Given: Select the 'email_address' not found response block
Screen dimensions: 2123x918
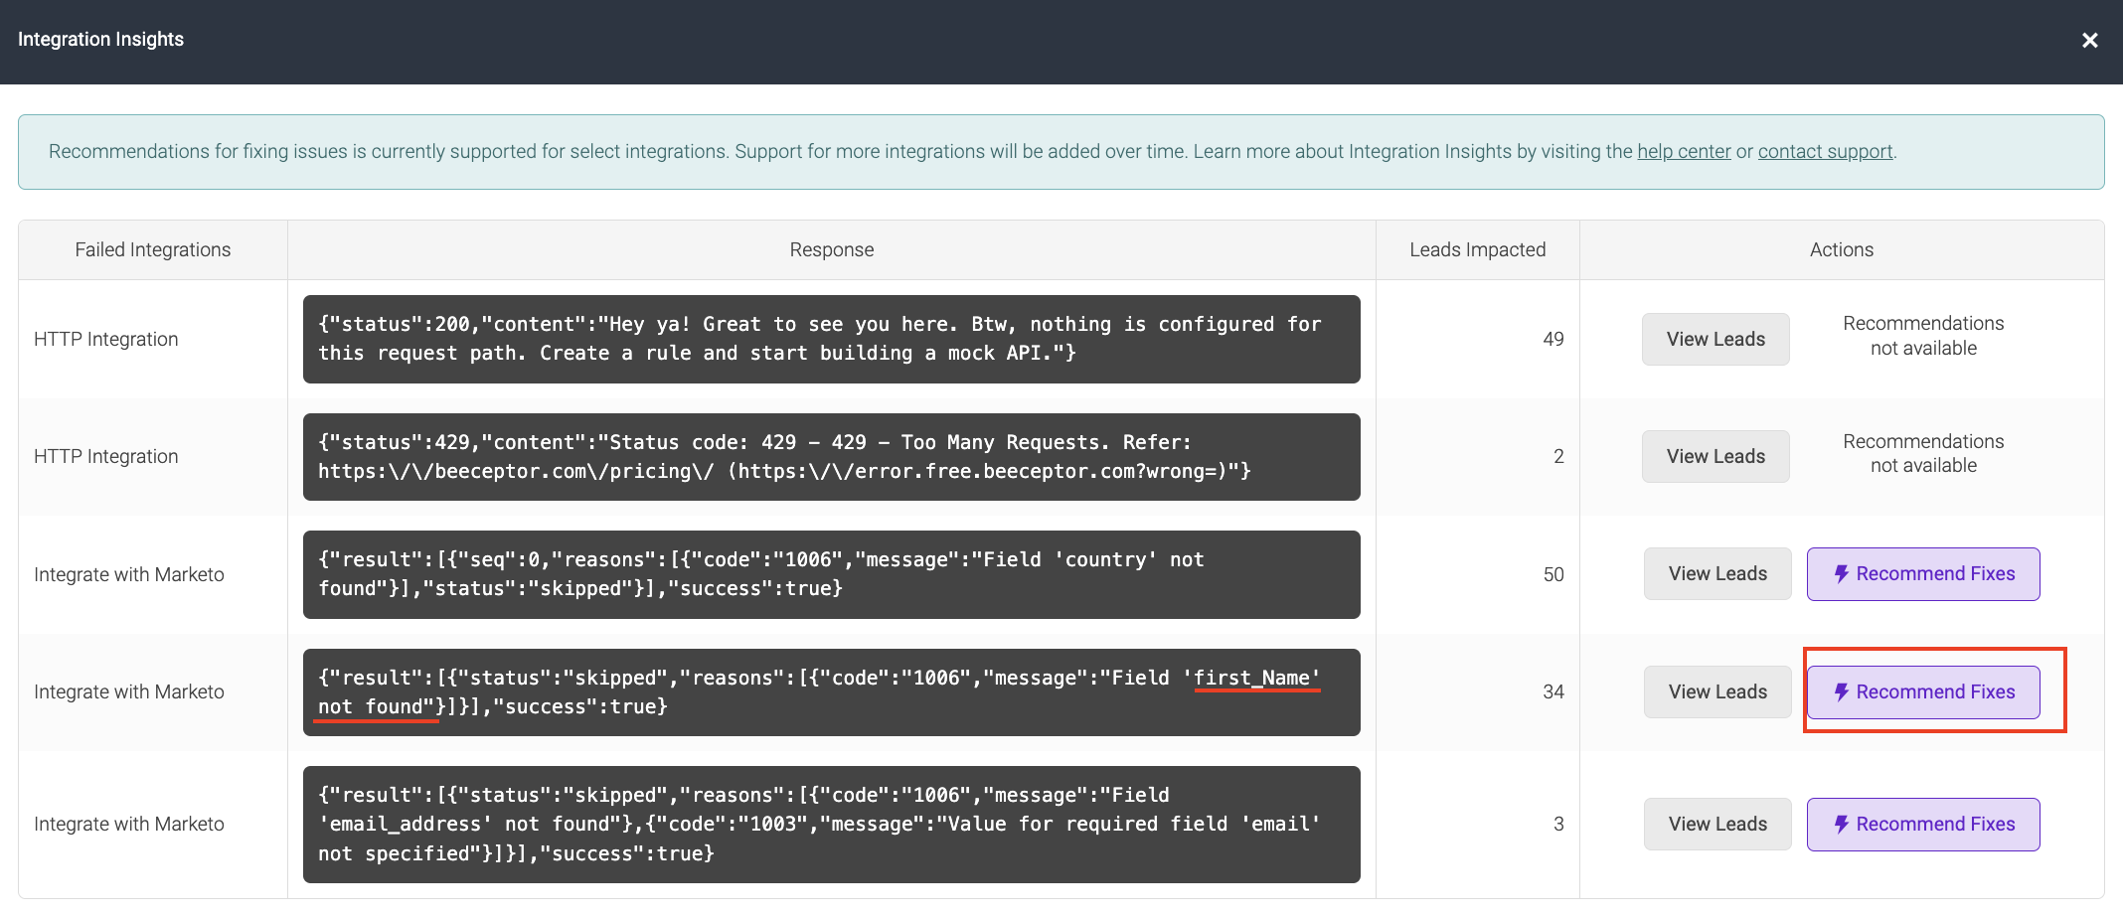Looking at the screenshot, I should click(x=832, y=825).
